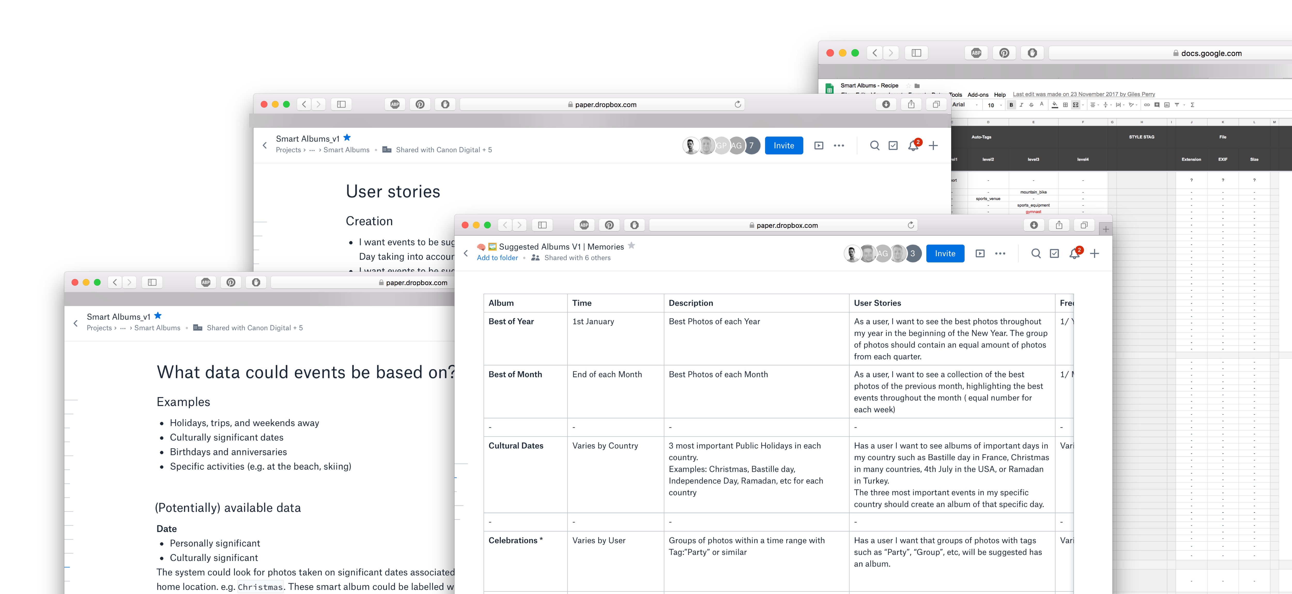Click Smart Albums breadcrumb in What data window

157,328
